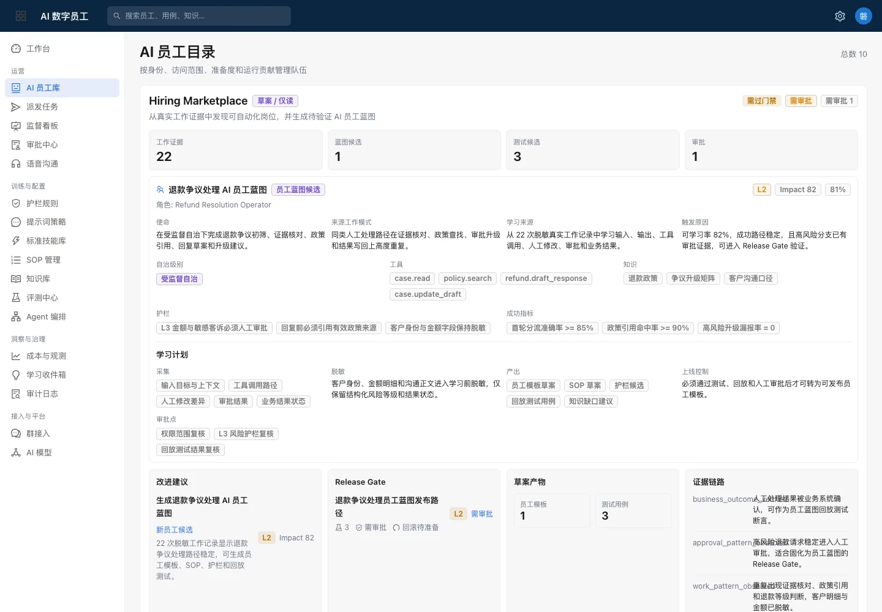This screenshot has width=882, height=612.
Task: Click the 回滚待准备 rollback icon
Action: 396,528
